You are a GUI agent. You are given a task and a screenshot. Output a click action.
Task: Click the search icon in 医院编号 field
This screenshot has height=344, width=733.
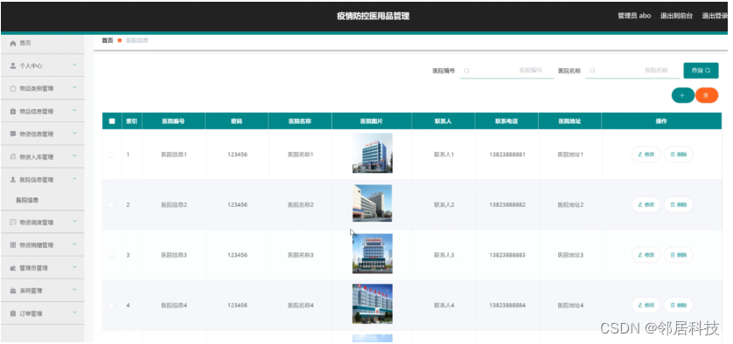(x=466, y=71)
